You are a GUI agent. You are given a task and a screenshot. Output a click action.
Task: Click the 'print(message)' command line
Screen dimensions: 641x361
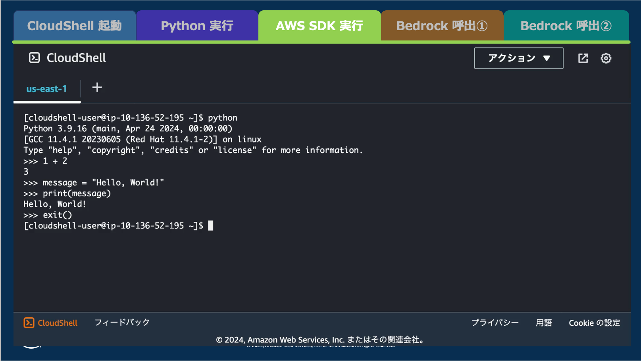[x=67, y=193]
